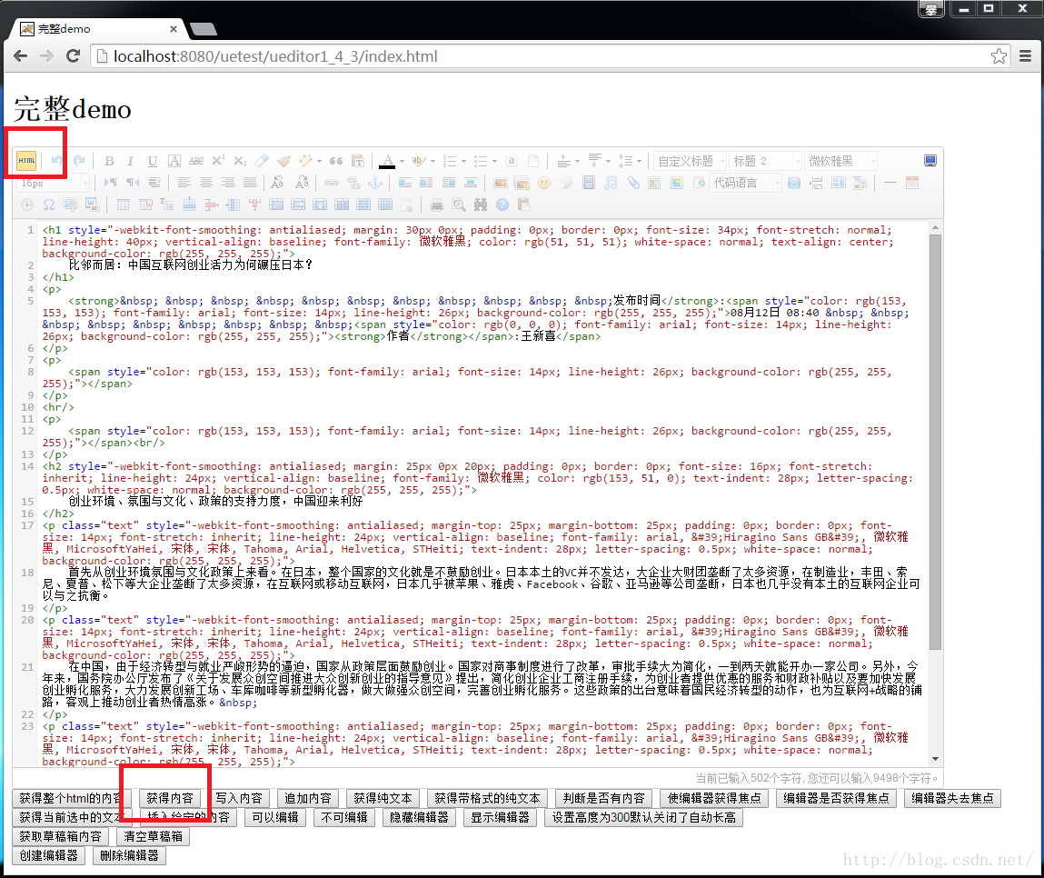
Task: Click the insert time clock icon
Action: point(27,205)
